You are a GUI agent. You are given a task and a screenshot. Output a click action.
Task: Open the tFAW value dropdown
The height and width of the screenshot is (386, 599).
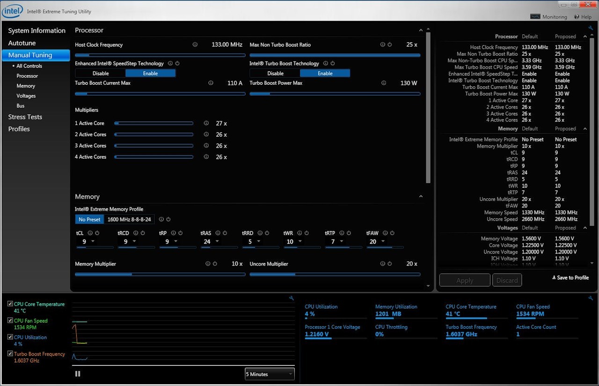coord(383,242)
